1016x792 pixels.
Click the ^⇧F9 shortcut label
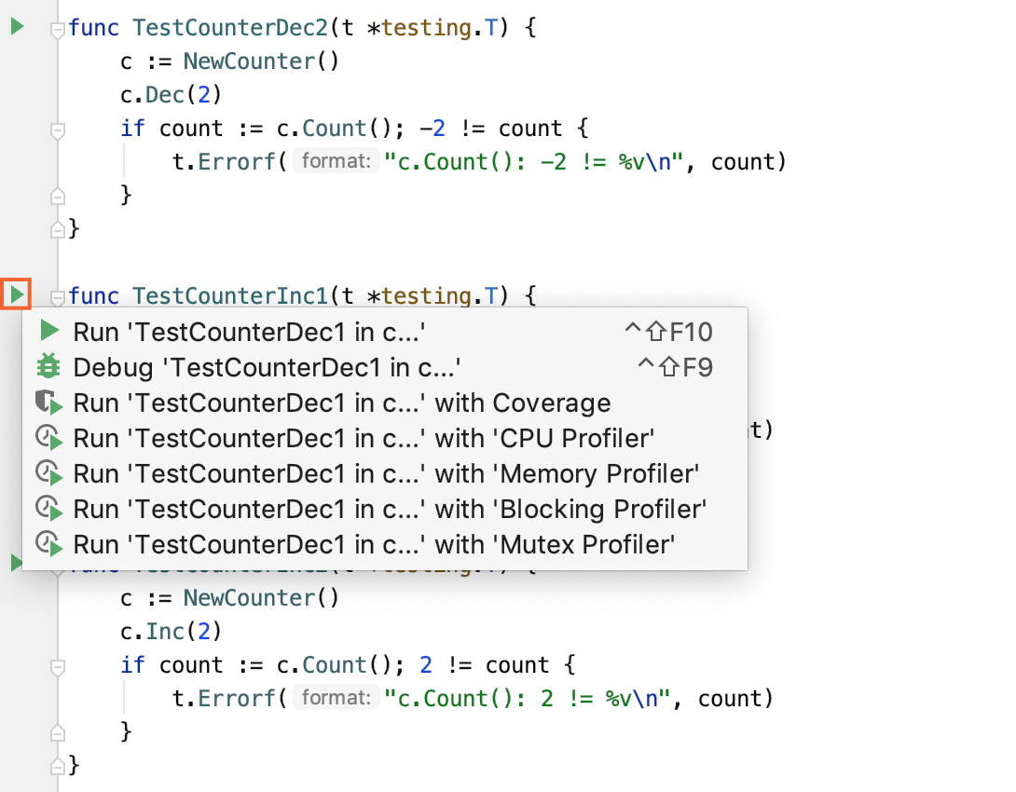point(675,367)
